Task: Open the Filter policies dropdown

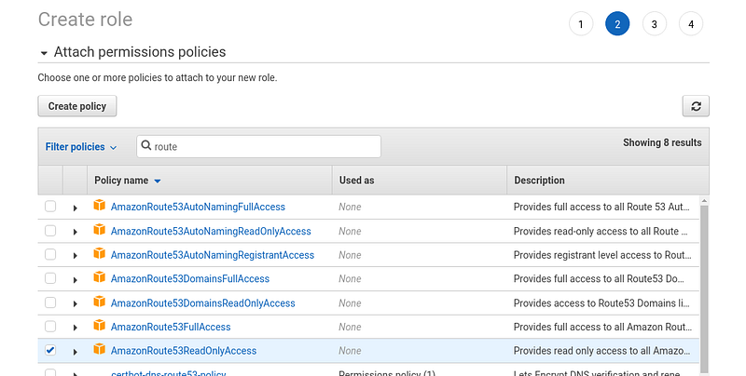Action: [x=81, y=147]
